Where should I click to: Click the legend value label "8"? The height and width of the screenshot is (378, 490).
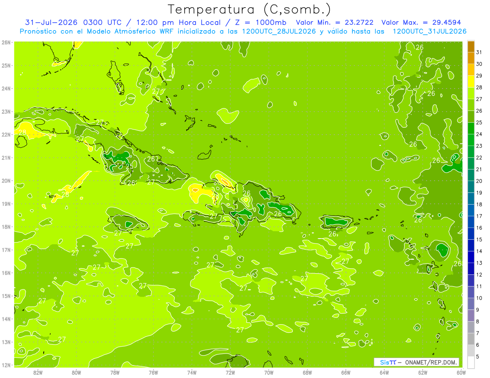click(x=478, y=321)
